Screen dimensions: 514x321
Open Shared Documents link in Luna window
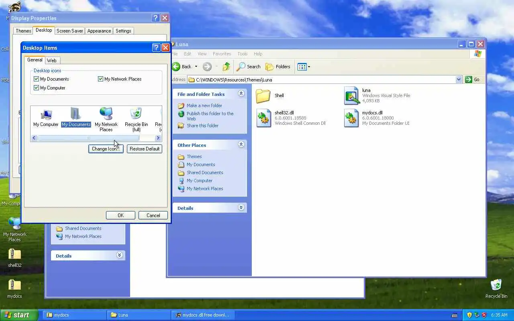(x=205, y=173)
